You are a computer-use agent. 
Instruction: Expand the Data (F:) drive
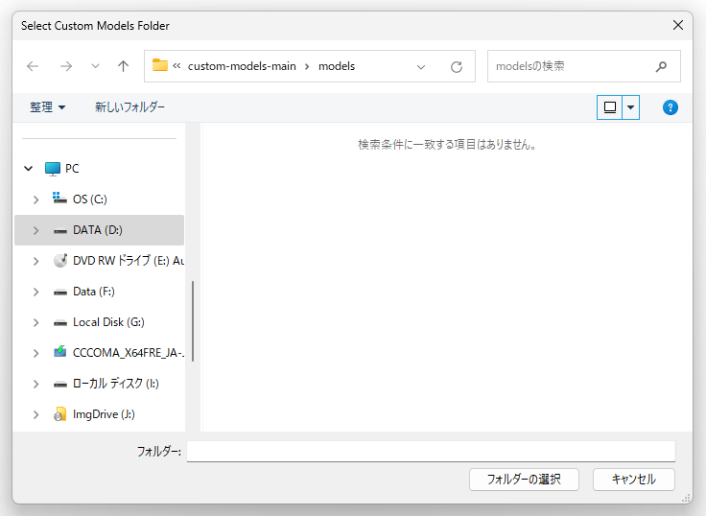[36, 292]
